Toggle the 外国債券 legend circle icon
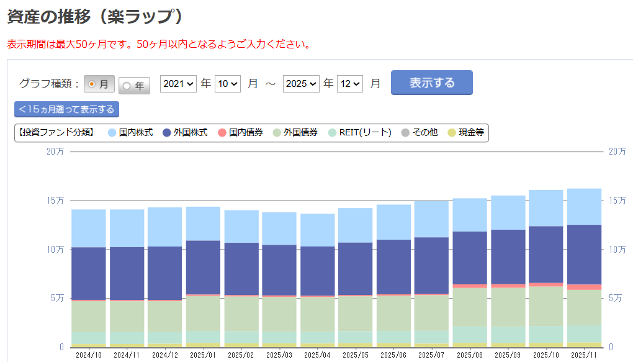Viewport: 633px width, 362px height. tap(277, 132)
